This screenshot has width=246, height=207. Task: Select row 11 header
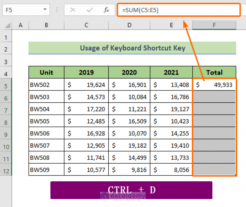pos(6,157)
